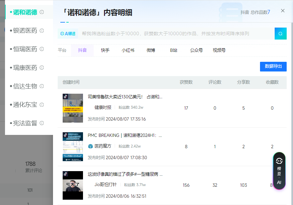Open title 这波好像真的错过了很多
This screenshot has width=293, height=205.
tap(125, 174)
